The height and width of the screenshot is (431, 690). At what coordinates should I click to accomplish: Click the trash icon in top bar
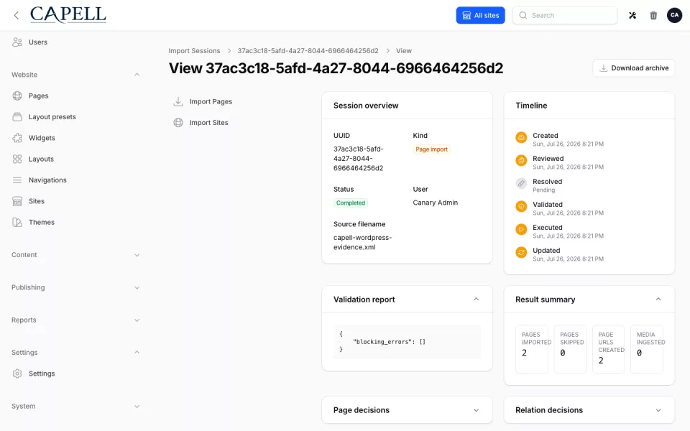(653, 15)
